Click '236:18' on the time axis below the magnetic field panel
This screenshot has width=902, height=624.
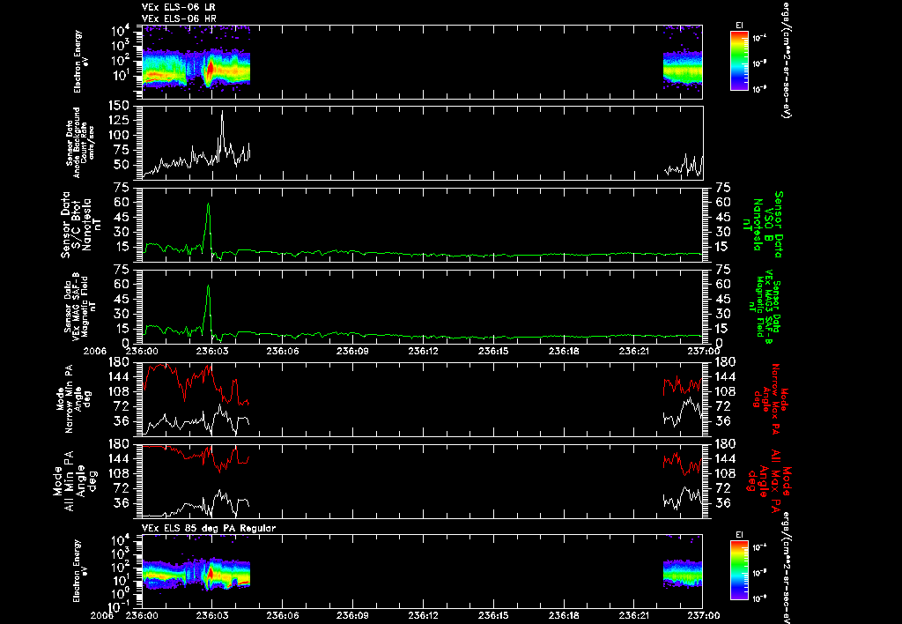564,351
